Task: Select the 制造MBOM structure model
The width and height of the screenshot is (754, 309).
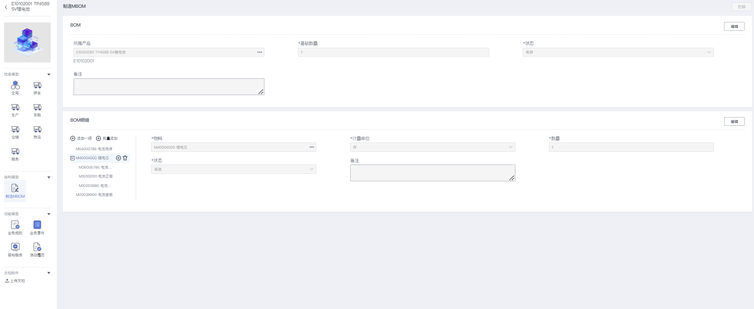Action: [15, 191]
